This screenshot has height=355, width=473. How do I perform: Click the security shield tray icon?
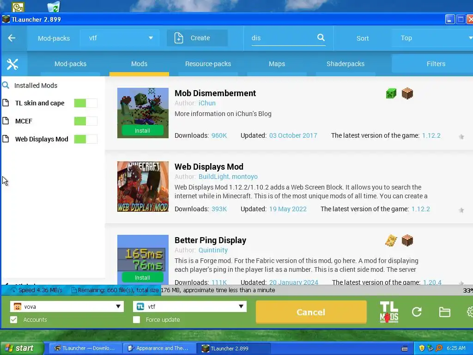(422, 348)
